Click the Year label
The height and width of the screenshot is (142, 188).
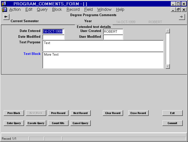pyautogui.click(x=88, y=21)
